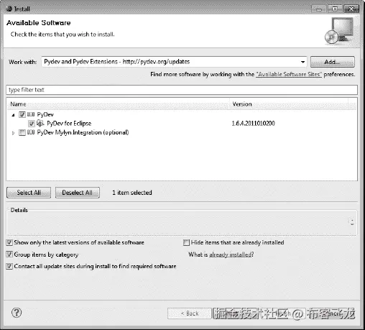The width and height of the screenshot is (365, 330).
Task: Toggle Show only the latest versions checkbox
Action: (x=9, y=242)
